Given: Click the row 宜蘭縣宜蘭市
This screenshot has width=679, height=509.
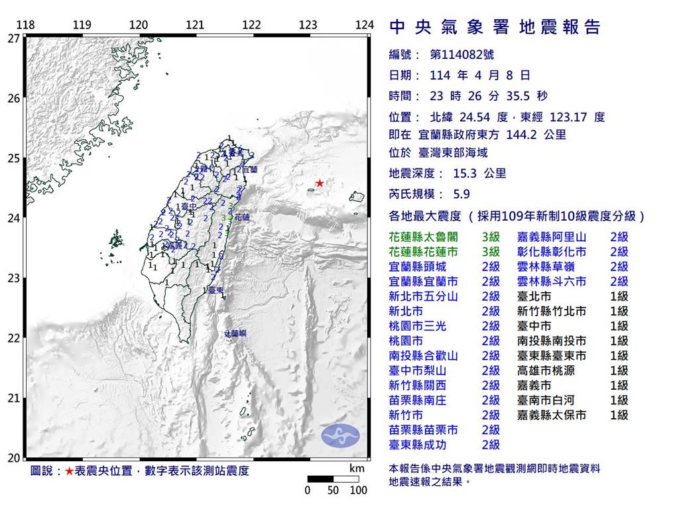Looking at the screenshot, I should 444,282.
